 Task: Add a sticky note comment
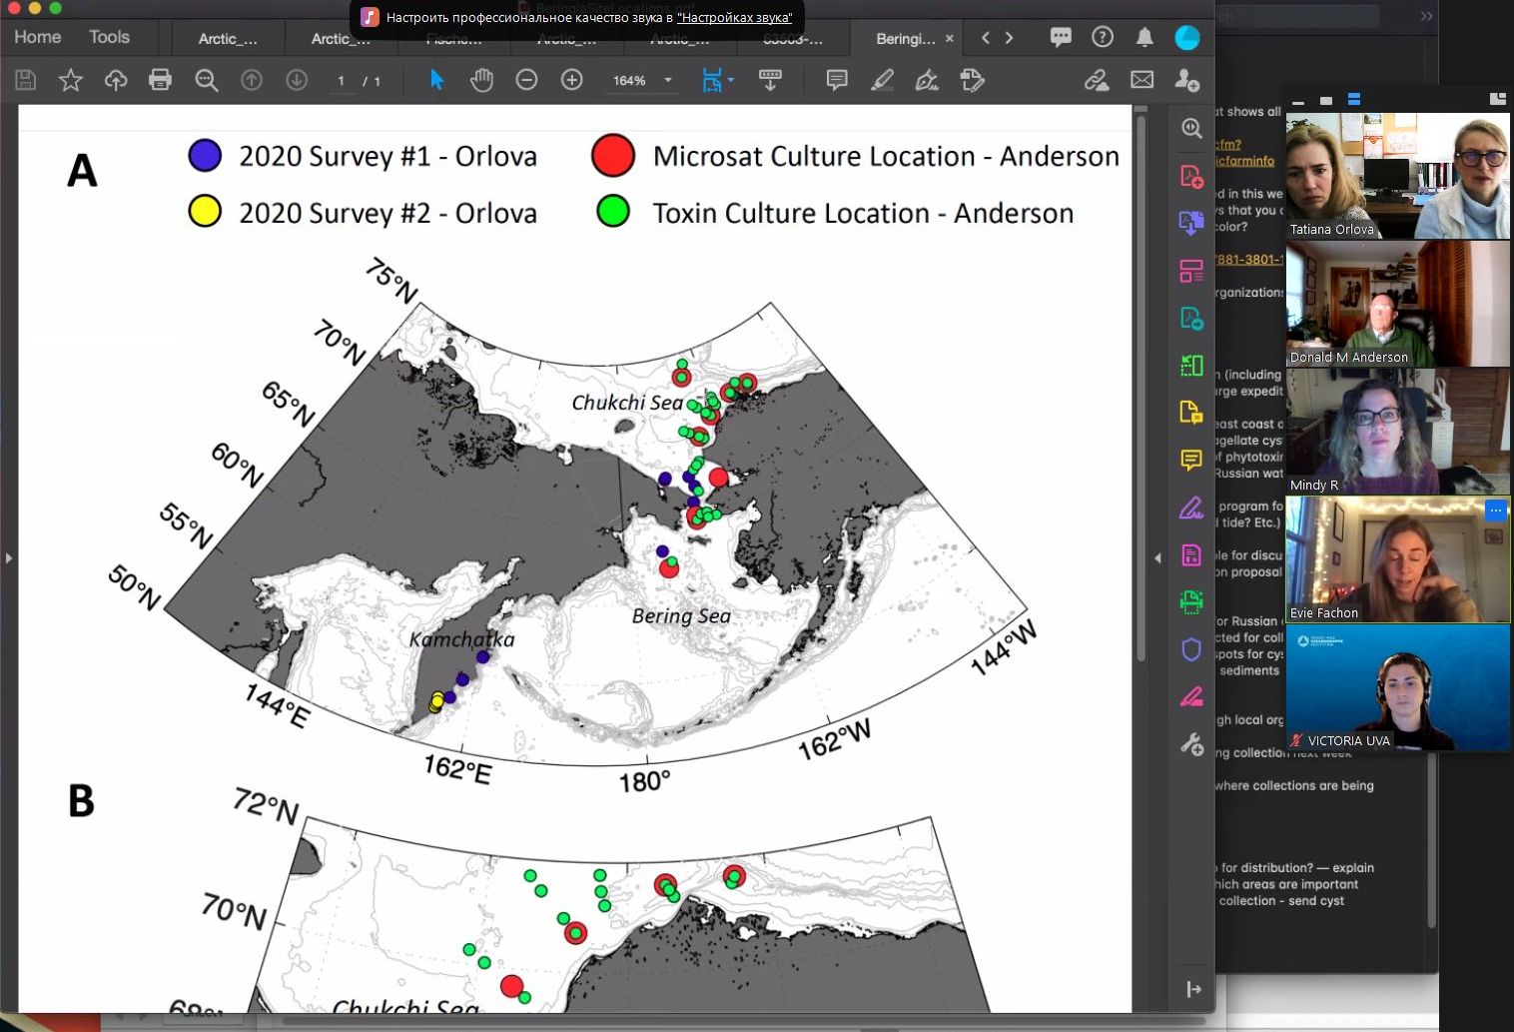837,80
